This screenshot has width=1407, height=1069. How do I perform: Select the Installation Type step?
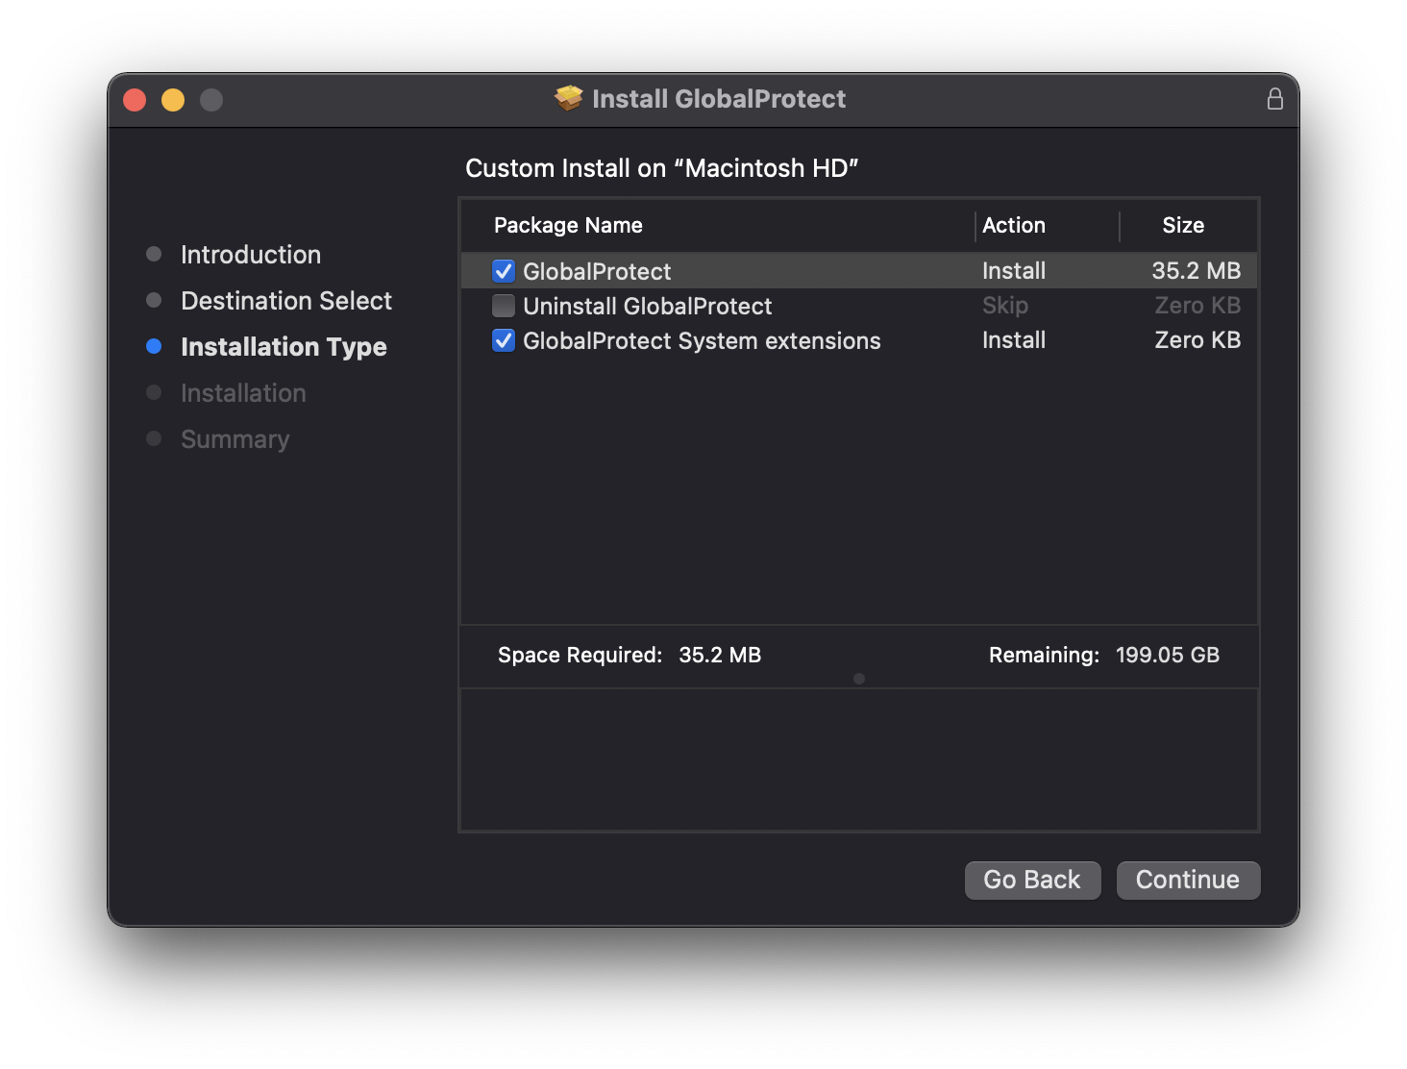click(284, 347)
